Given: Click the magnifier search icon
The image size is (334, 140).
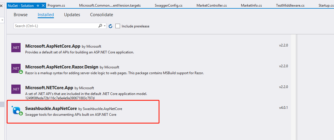Looking at the screenshot, I should (100, 26).
